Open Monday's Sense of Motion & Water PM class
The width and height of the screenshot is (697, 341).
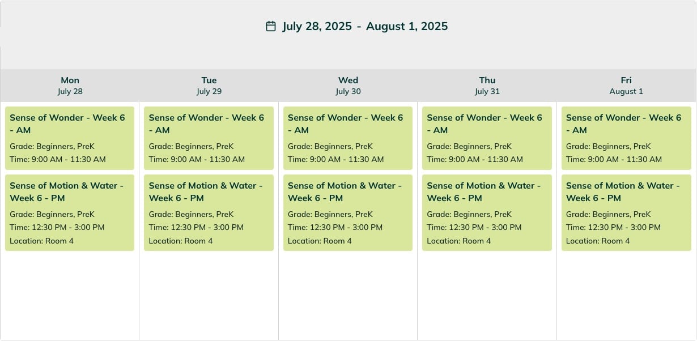pos(70,213)
